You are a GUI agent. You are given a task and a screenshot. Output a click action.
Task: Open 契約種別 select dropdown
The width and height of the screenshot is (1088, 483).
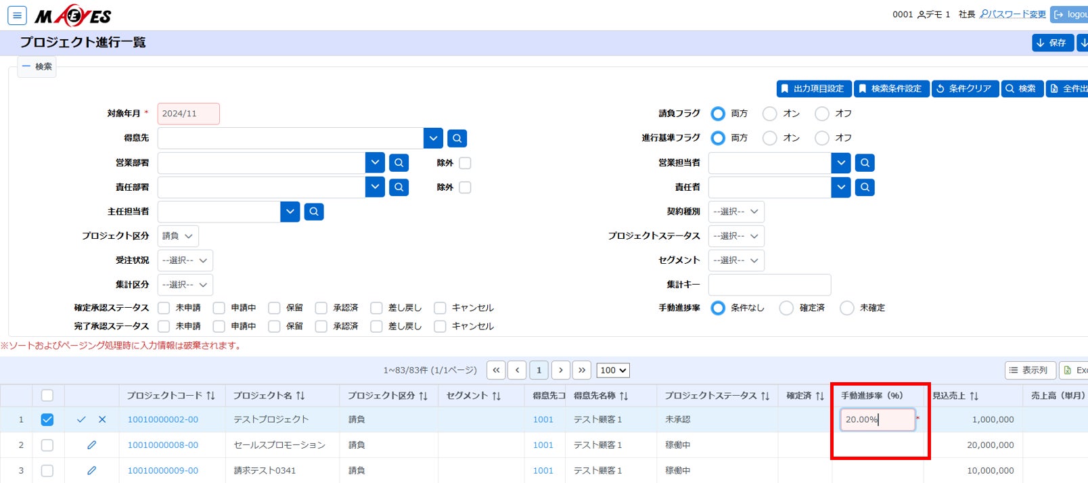[736, 212]
